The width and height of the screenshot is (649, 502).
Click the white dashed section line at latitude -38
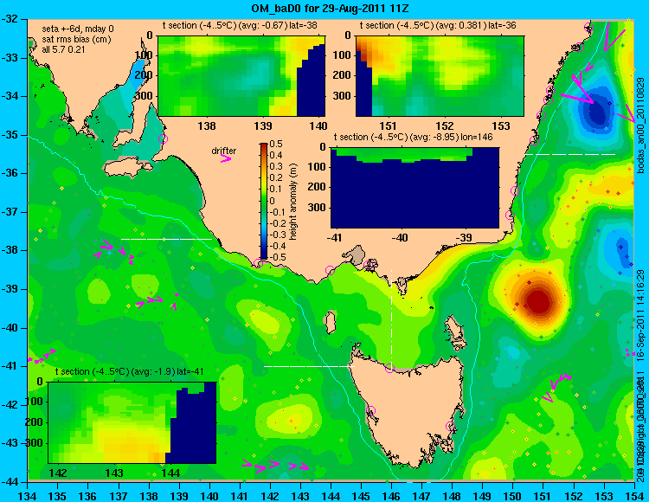coord(166,239)
